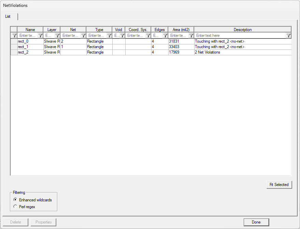This screenshot has width=300, height=229.
Task: Sort by the Type column header
Action: [99, 30]
